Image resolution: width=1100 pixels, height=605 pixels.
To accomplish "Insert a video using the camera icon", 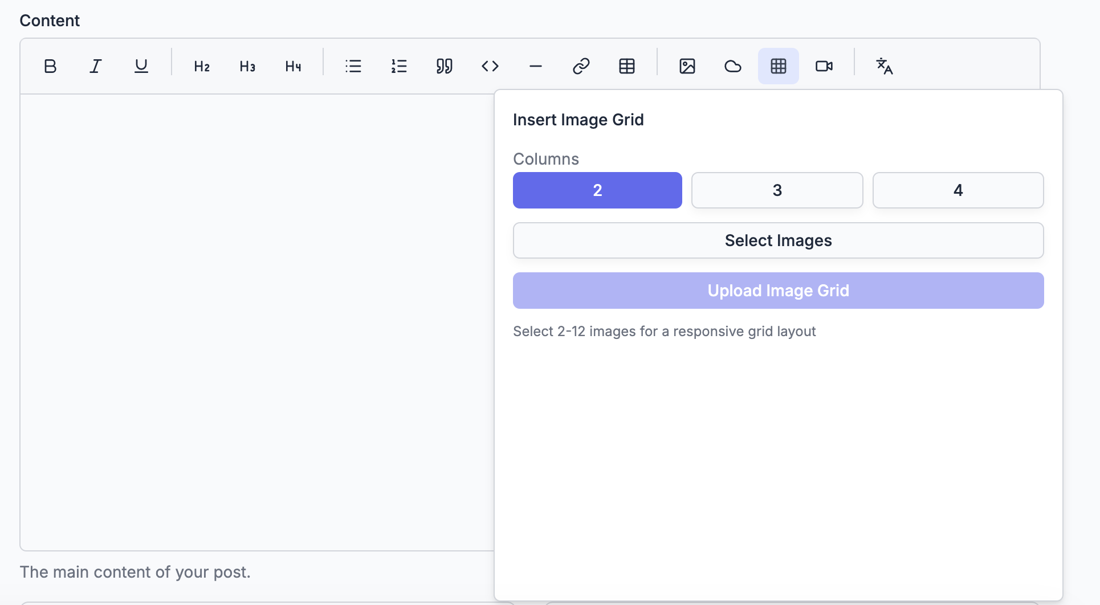I will tap(824, 66).
